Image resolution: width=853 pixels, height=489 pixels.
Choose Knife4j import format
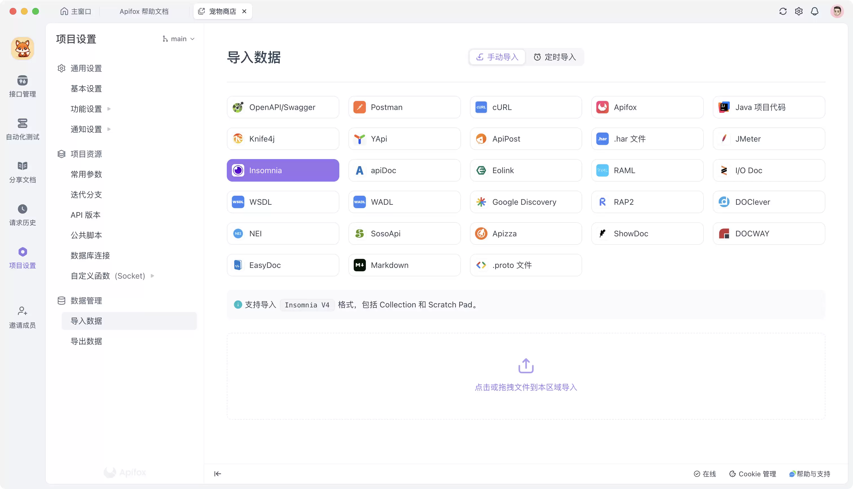[x=283, y=139]
